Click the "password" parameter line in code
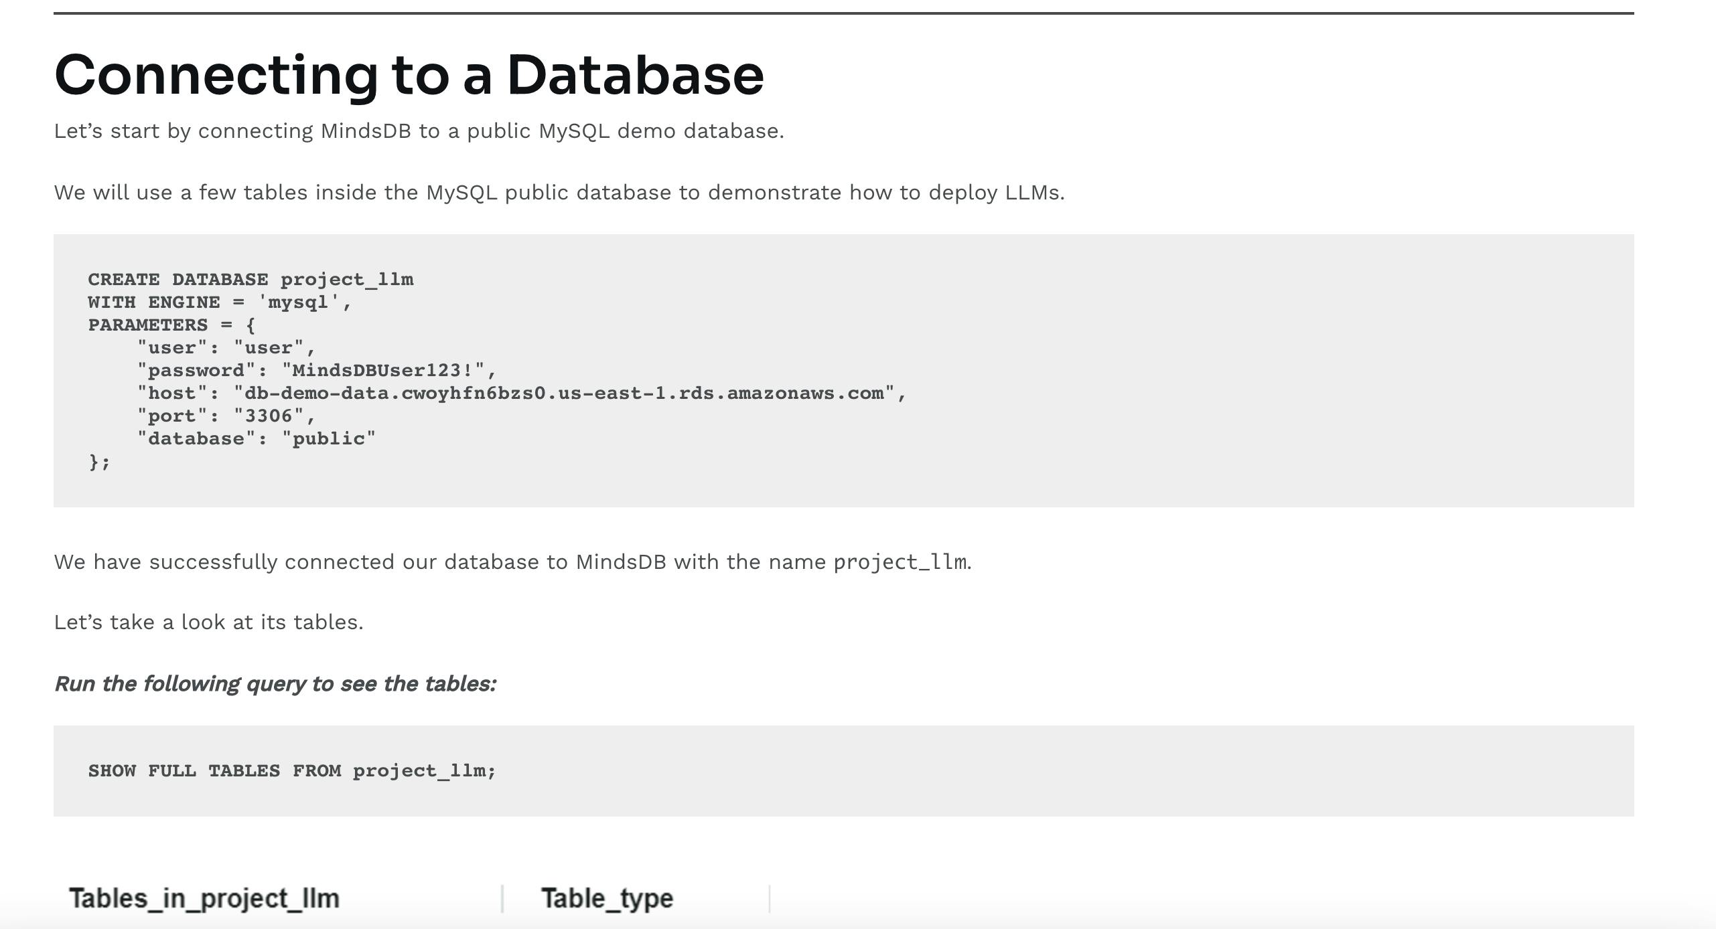This screenshot has width=1716, height=929. (x=316, y=370)
